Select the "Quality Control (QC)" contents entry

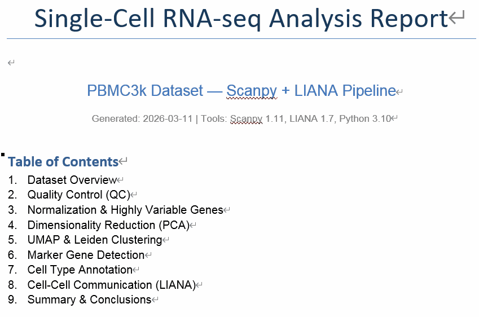[x=78, y=195]
